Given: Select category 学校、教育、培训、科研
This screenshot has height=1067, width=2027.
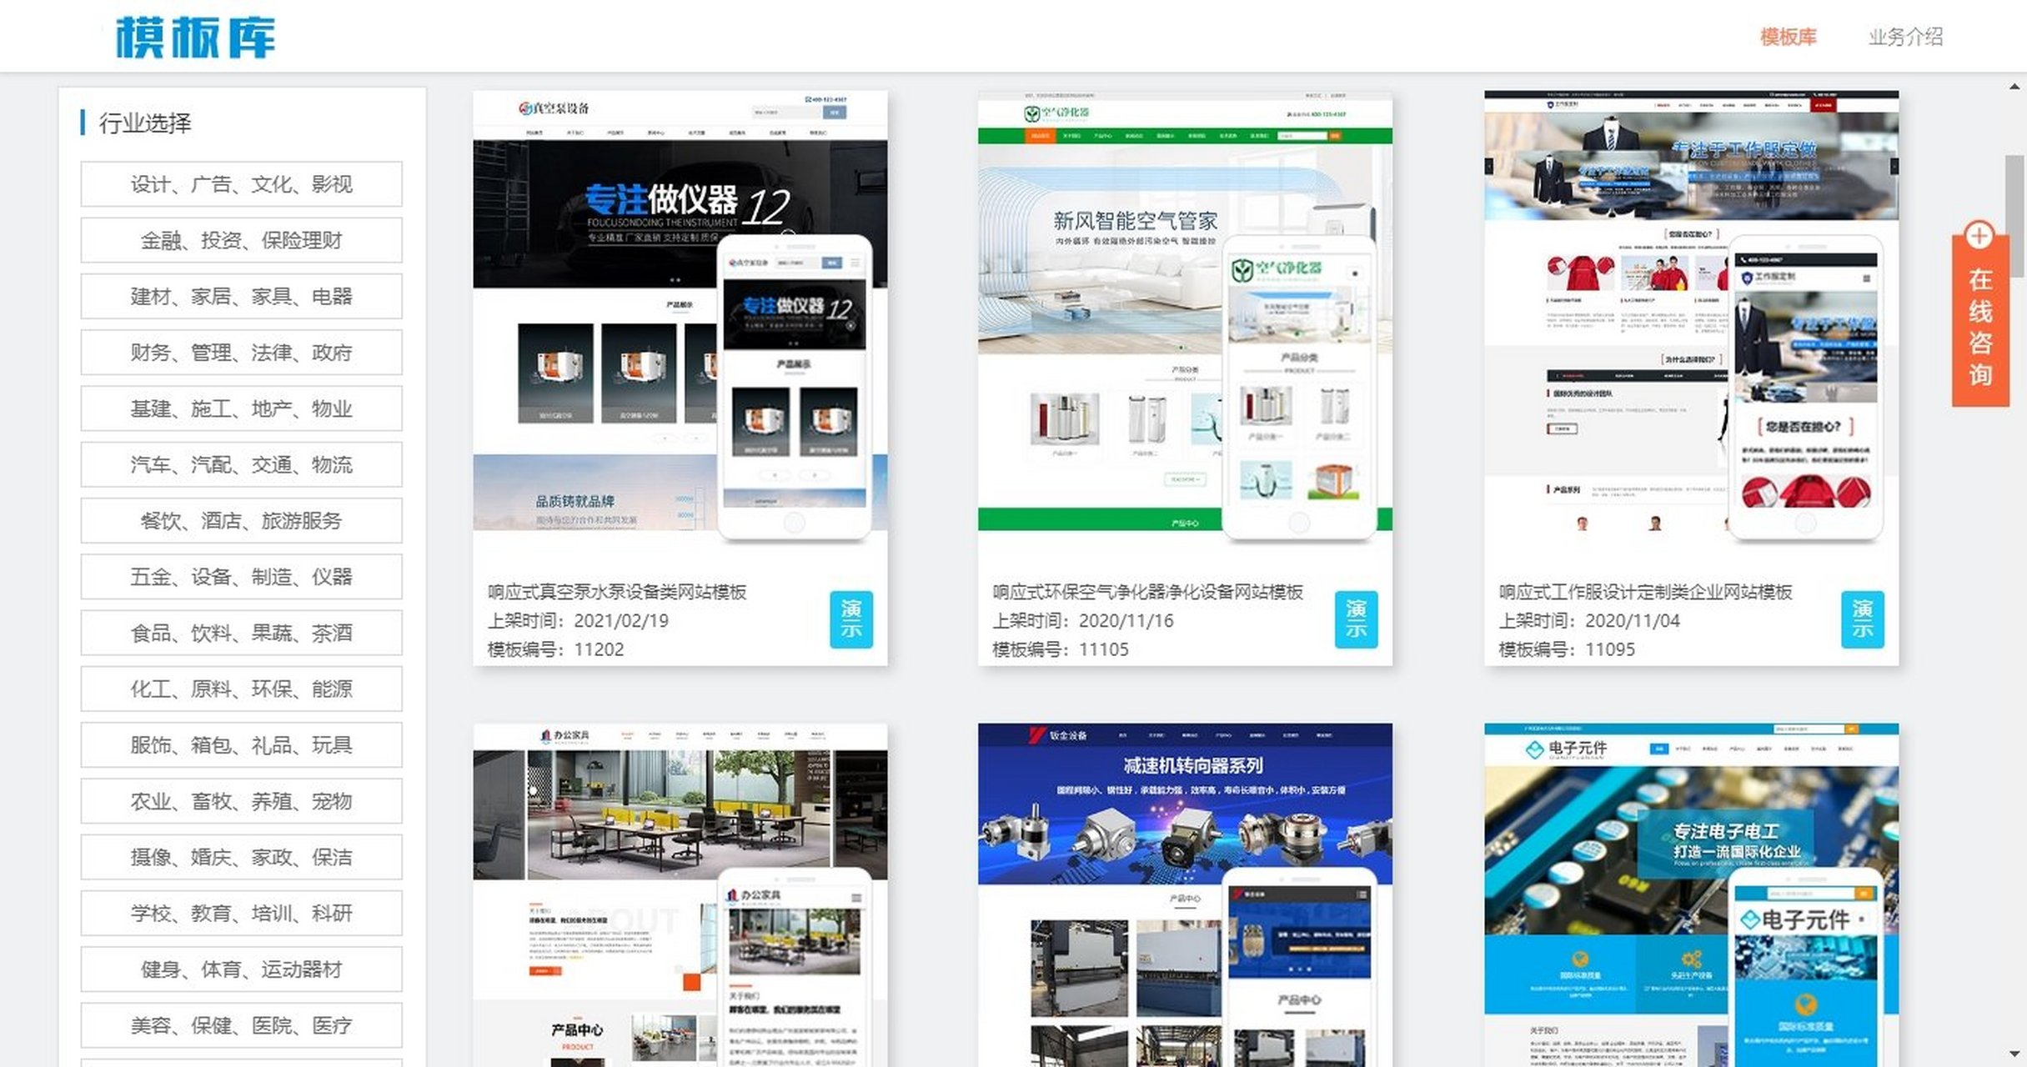Looking at the screenshot, I should click(x=241, y=913).
